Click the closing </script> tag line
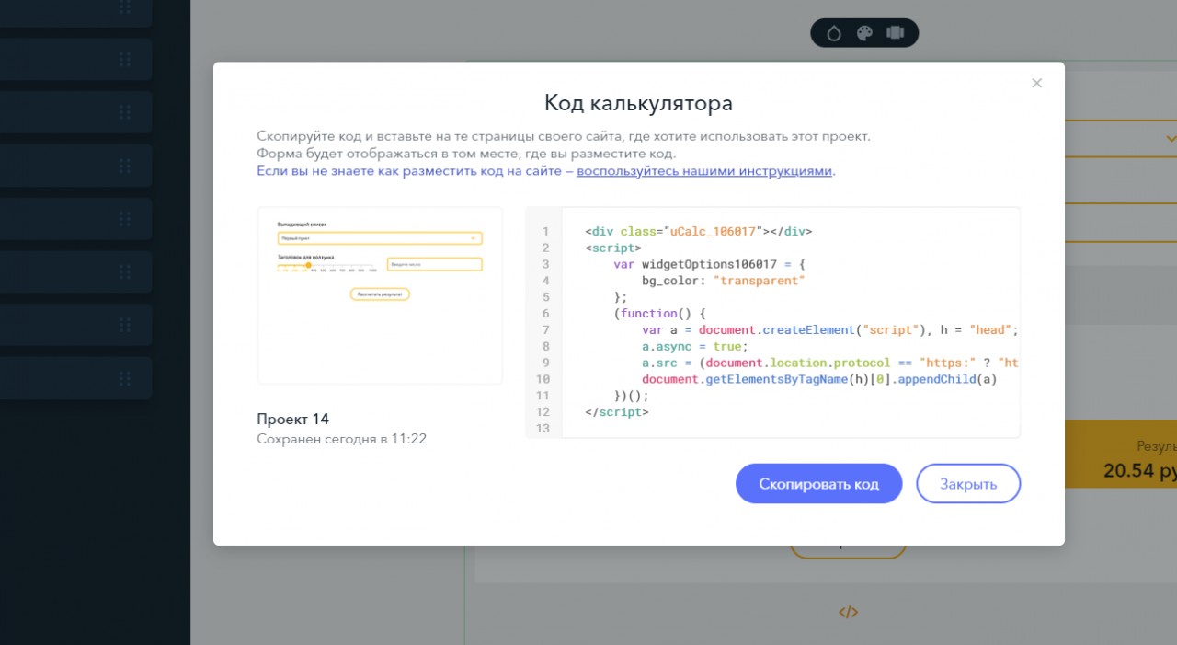The height and width of the screenshot is (645, 1177). [x=616, y=412]
